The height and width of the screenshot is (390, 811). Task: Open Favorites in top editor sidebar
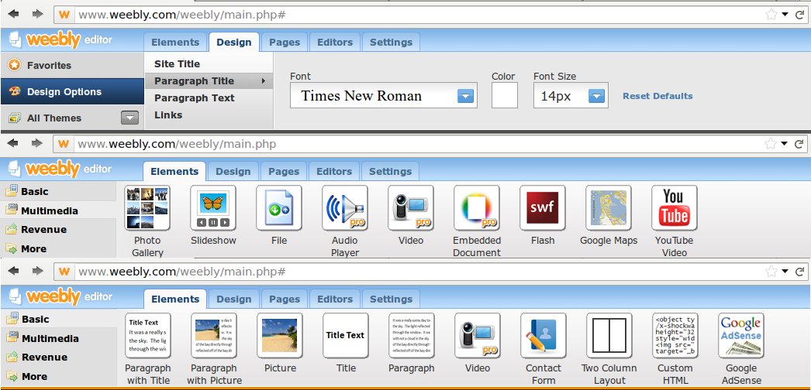tap(72, 66)
